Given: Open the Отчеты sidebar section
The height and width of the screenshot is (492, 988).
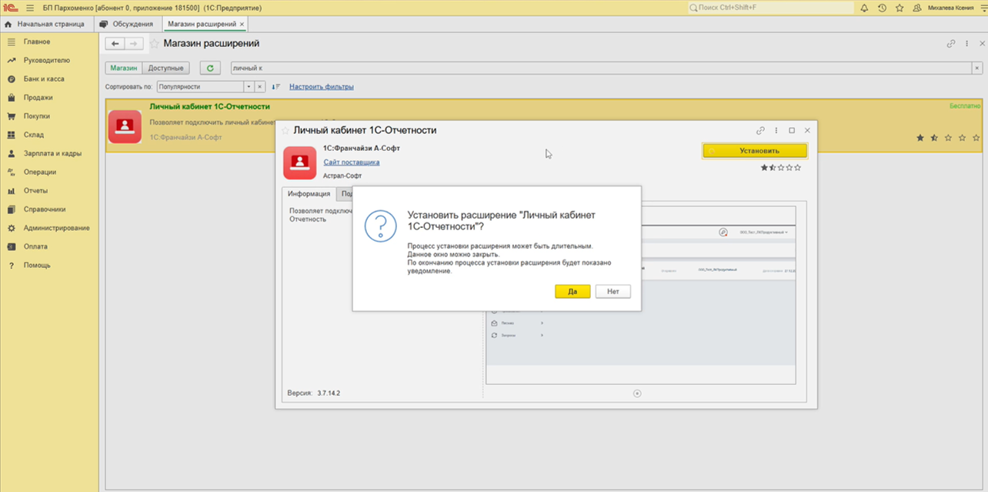Looking at the screenshot, I should [35, 190].
